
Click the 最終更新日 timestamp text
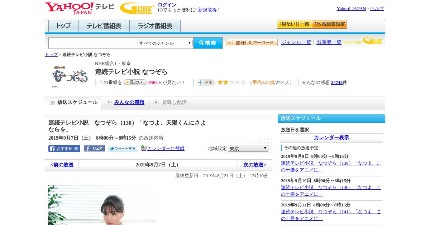[222, 175]
